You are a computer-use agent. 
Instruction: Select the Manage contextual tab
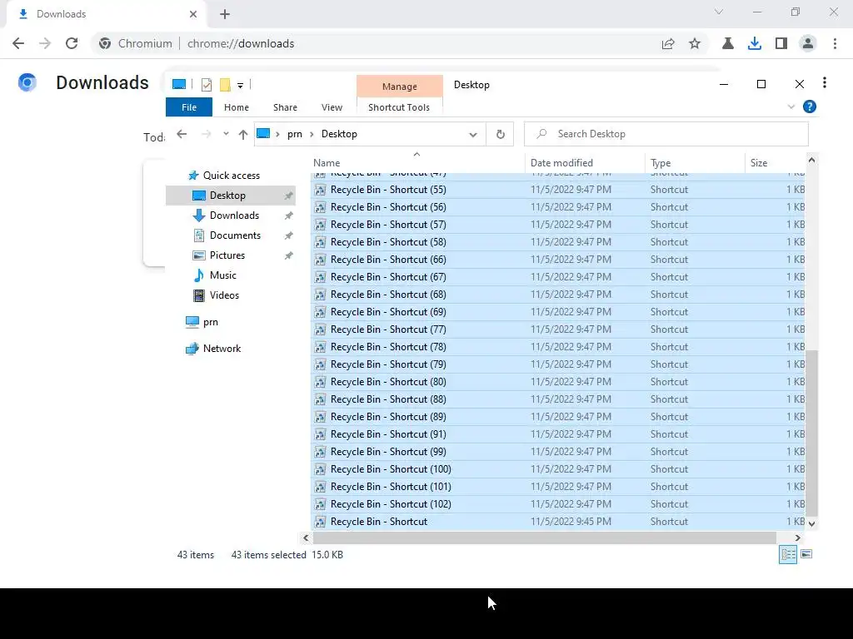click(x=399, y=87)
